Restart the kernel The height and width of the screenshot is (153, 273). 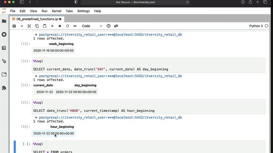click(x=67, y=26)
